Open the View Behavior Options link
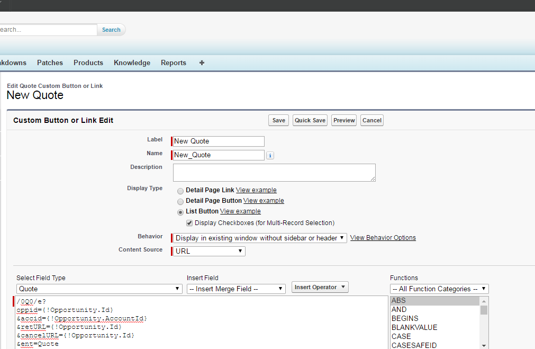 click(383, 238)
